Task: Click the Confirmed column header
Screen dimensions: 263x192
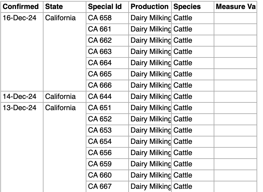Action: click(21, 7)
